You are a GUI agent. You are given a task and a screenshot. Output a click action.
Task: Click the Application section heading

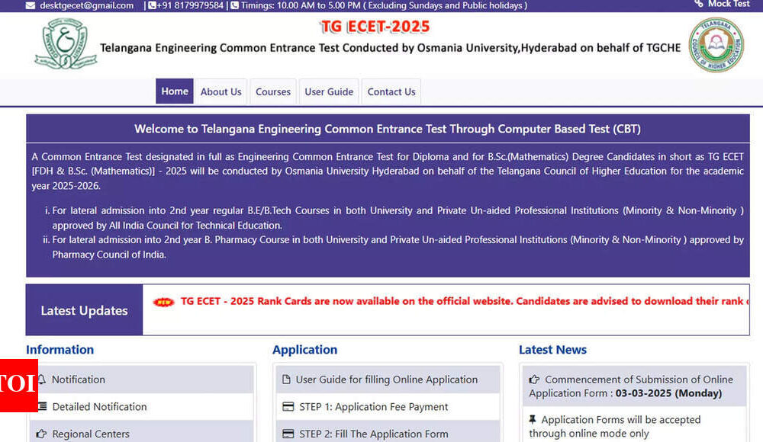click(x=304, y=350)
